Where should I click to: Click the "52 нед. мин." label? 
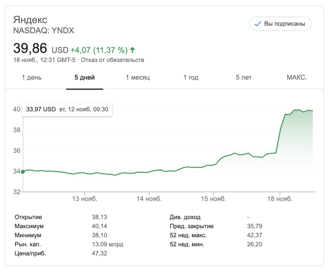coord(187,244)
